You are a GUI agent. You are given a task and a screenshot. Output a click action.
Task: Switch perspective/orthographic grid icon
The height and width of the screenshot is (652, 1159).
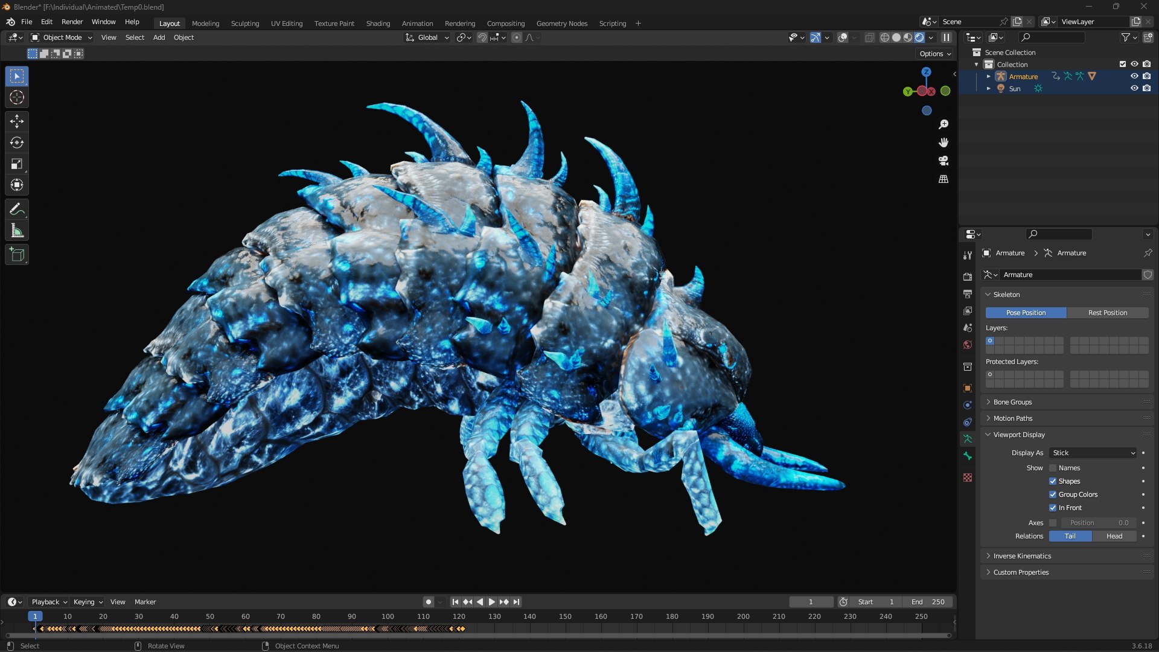(x=943, y=179)
